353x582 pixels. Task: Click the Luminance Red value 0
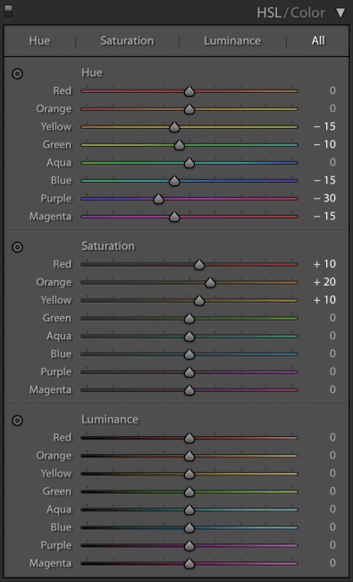coord(332,437)
